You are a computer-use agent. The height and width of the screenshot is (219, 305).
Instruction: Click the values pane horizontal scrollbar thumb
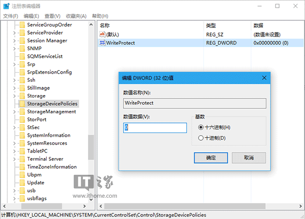[x=185, y=206]
